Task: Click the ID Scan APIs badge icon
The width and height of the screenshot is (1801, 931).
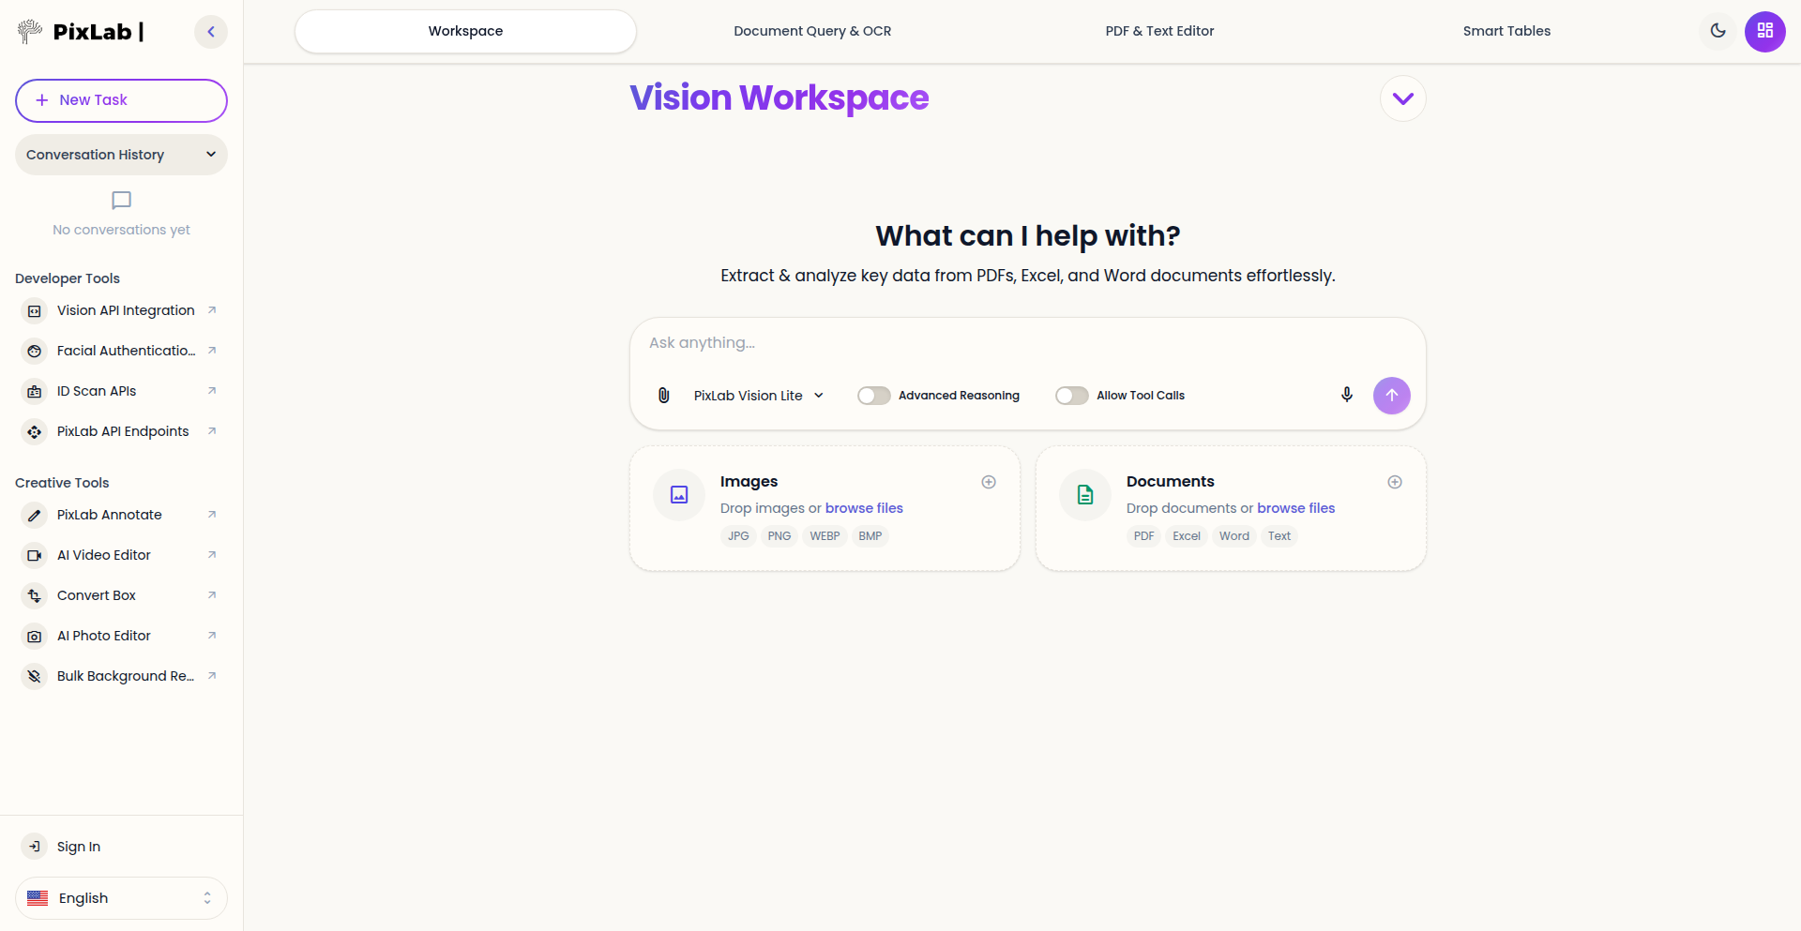Action: (35, 391)
